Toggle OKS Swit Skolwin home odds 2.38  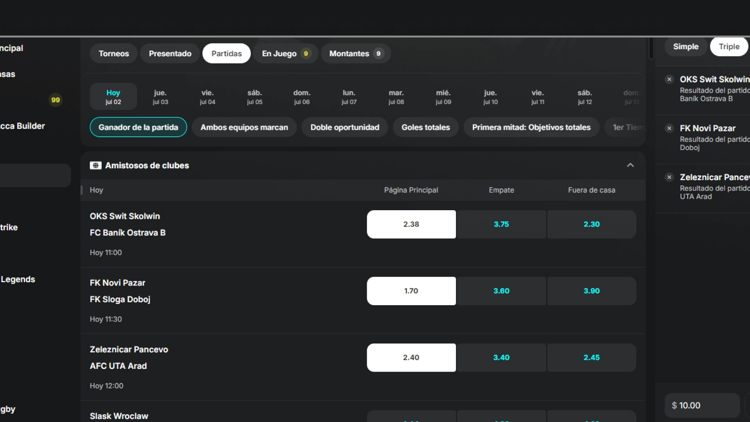(411, 224)
